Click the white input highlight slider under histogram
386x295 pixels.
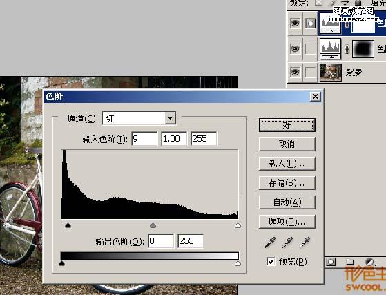[238, 225]
